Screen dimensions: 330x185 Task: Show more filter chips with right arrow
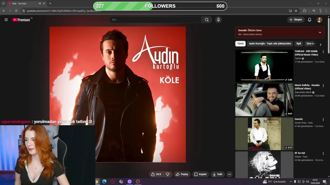click(320, 44)
